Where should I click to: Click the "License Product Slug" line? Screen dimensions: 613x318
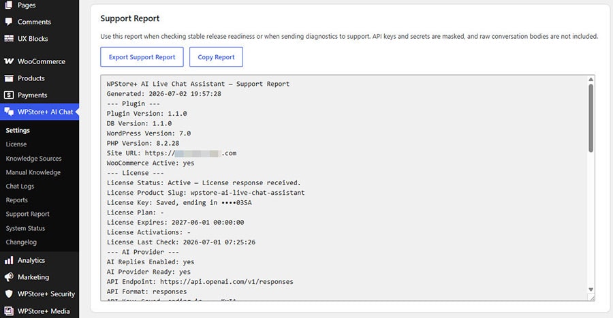click(x=206, y=193)
